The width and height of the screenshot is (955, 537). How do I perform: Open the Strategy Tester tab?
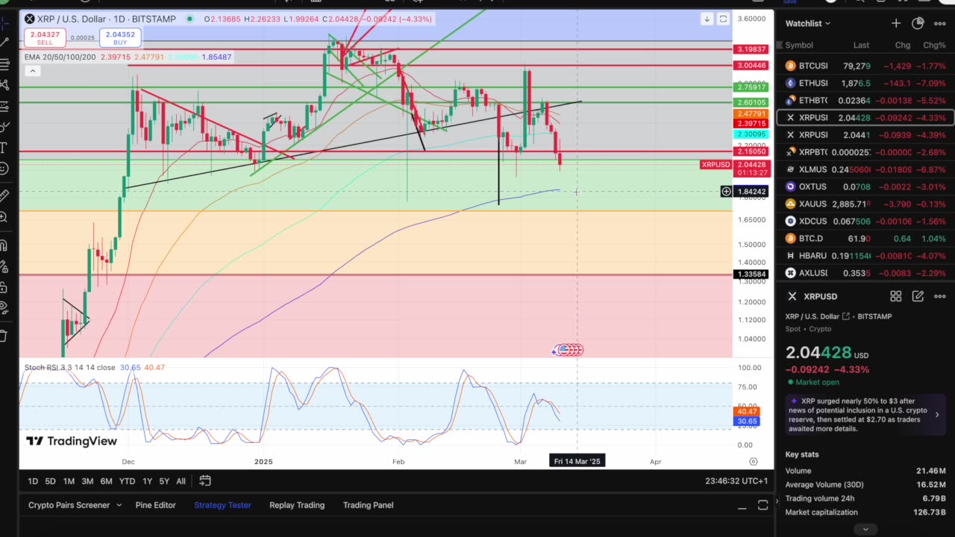coord(222,505)
